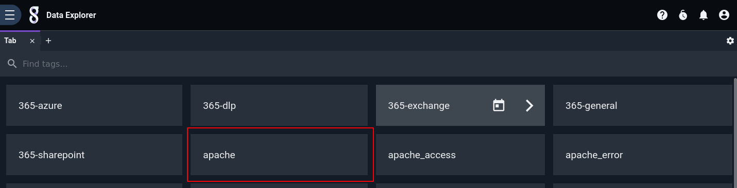Select the apache_access tag

(x=460, y=155)
